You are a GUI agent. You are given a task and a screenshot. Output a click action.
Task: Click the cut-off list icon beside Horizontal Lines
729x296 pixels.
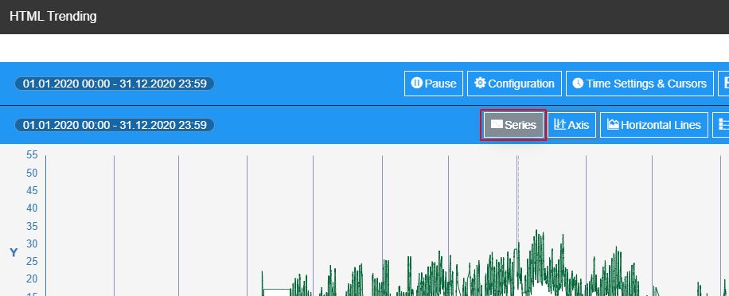pyautogui.click(x=724, y=125)
